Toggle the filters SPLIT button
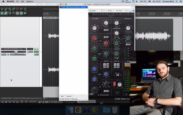The width and height of the screenshot is (183, 115). [106, 30]
